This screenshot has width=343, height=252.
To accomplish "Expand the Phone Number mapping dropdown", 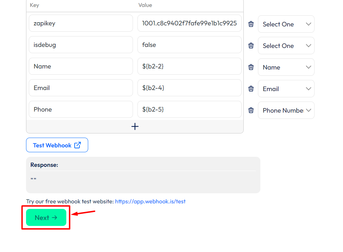I will click(286, 111).
